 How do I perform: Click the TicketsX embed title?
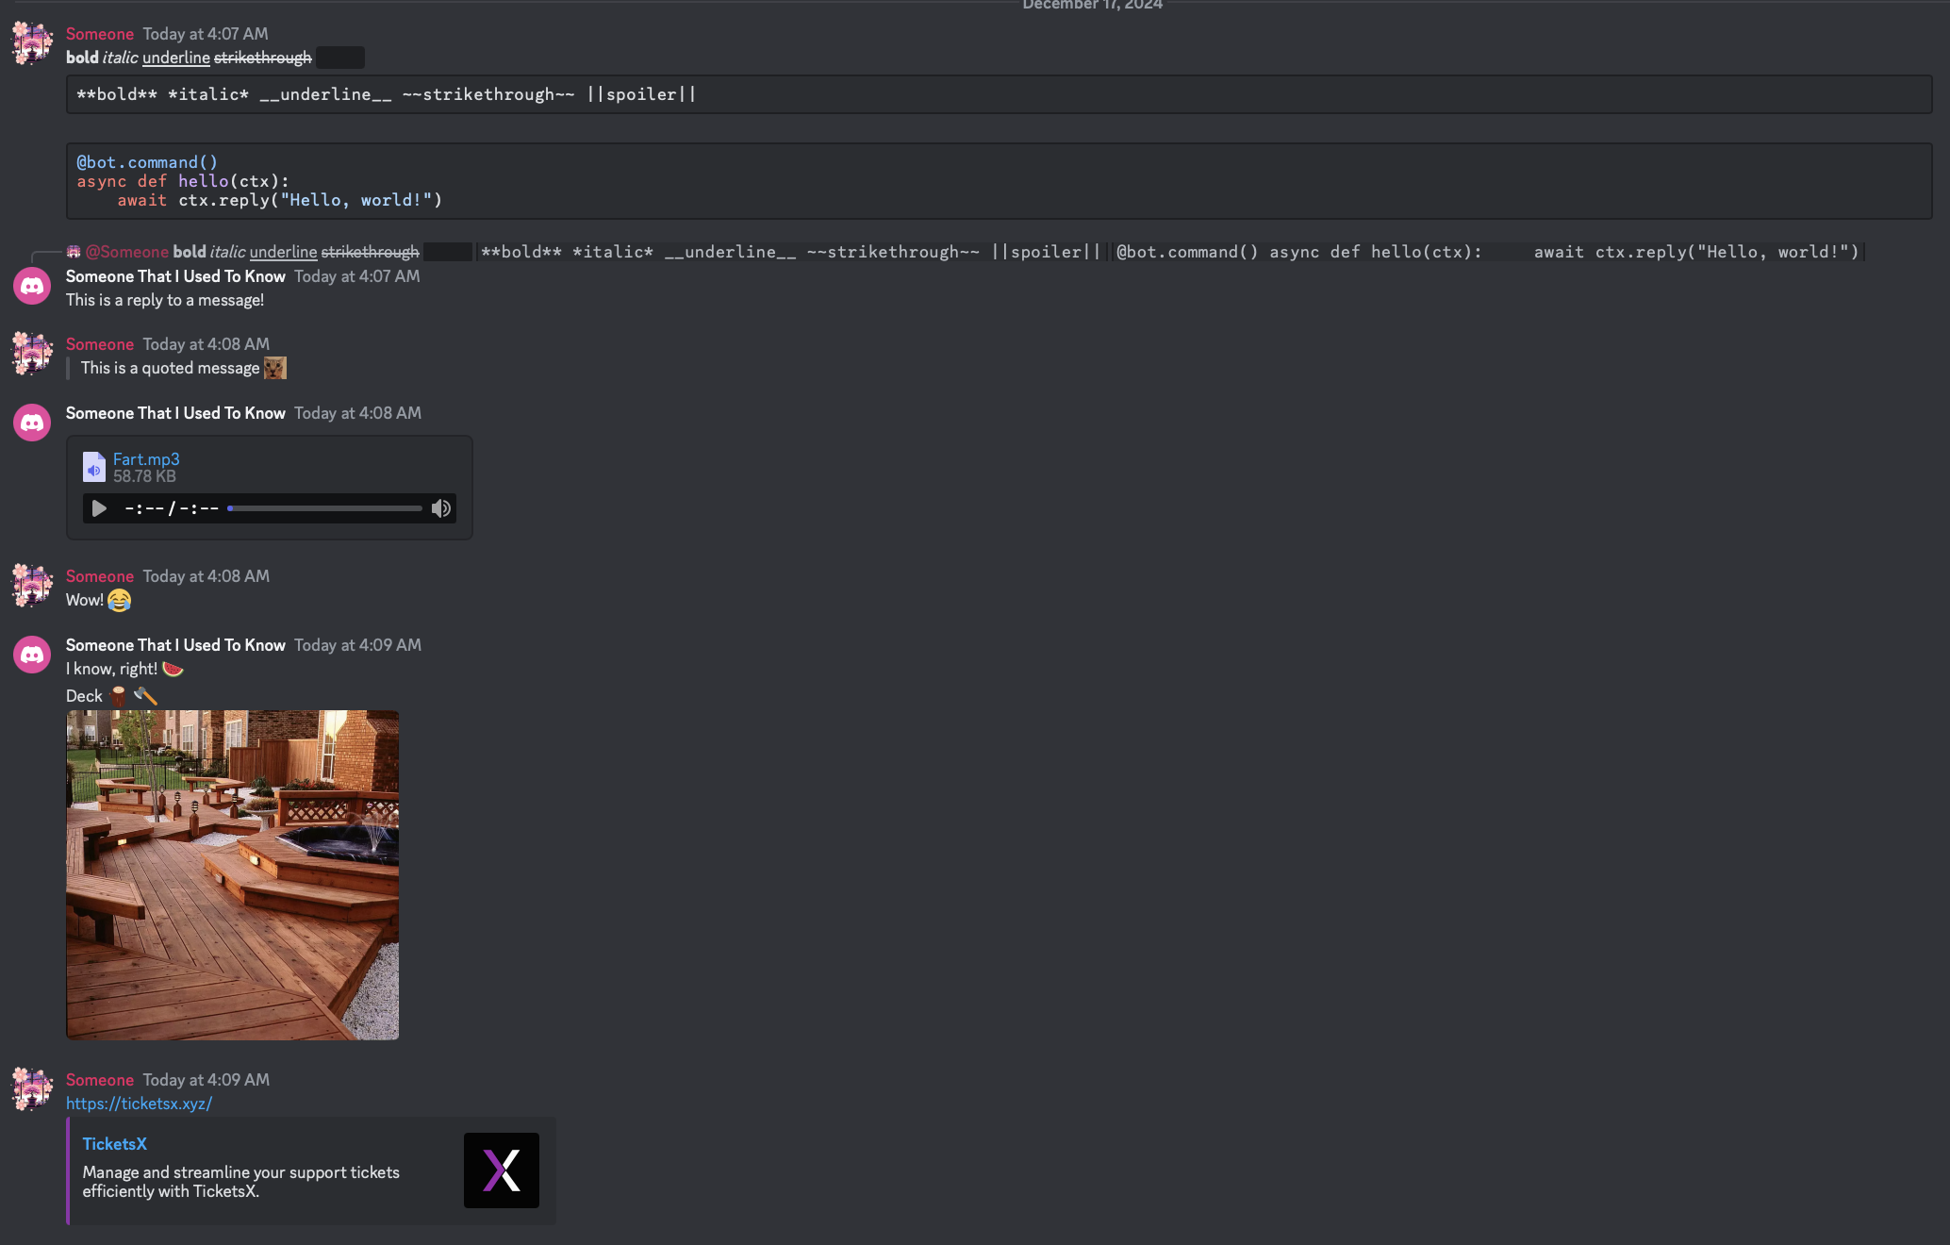[114, 1144]
